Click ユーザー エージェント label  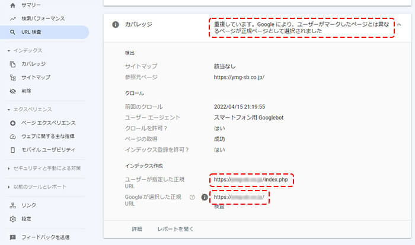(152, 118)
